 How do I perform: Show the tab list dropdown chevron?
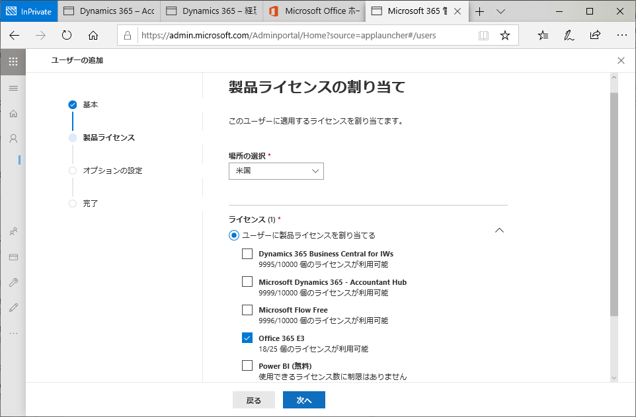click(x=500, y=11)
